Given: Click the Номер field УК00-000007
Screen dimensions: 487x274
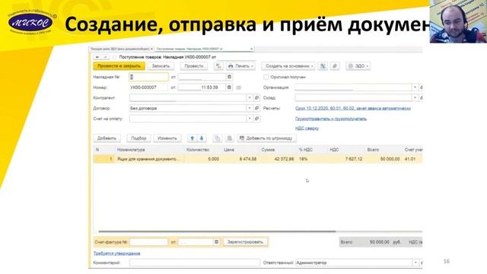Looking at the screenshot, I should point(149,88).
